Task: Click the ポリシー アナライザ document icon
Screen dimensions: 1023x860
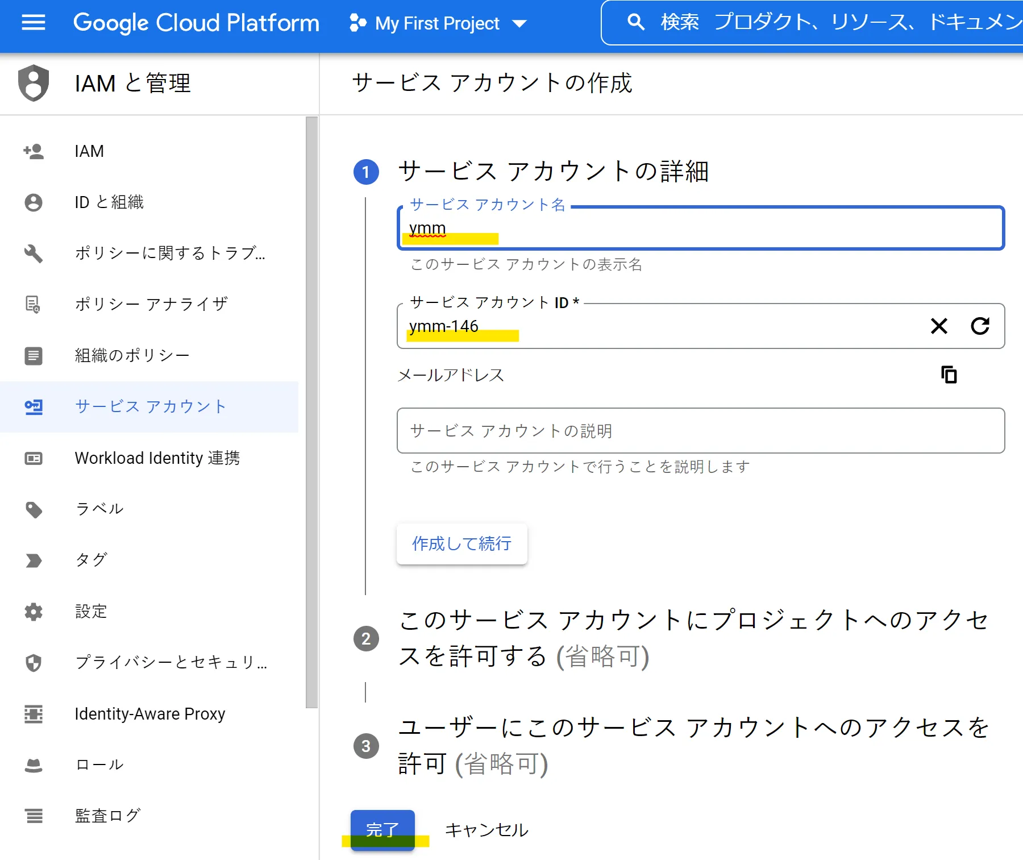Action: [x=34, y=304]
